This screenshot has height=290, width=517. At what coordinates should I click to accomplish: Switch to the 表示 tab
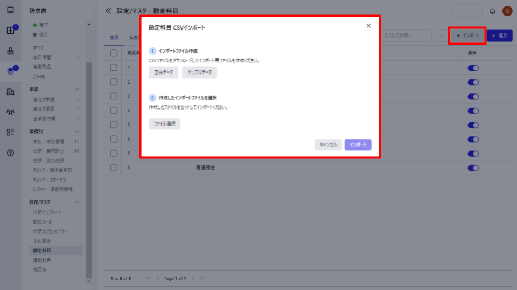114,38
